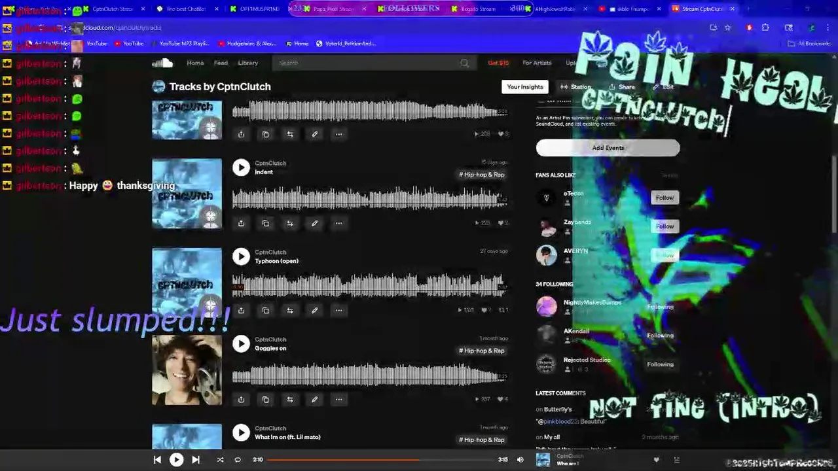Open the Goggles on cover artwork
The image size is (838, 471).
(x=187, y=370)
